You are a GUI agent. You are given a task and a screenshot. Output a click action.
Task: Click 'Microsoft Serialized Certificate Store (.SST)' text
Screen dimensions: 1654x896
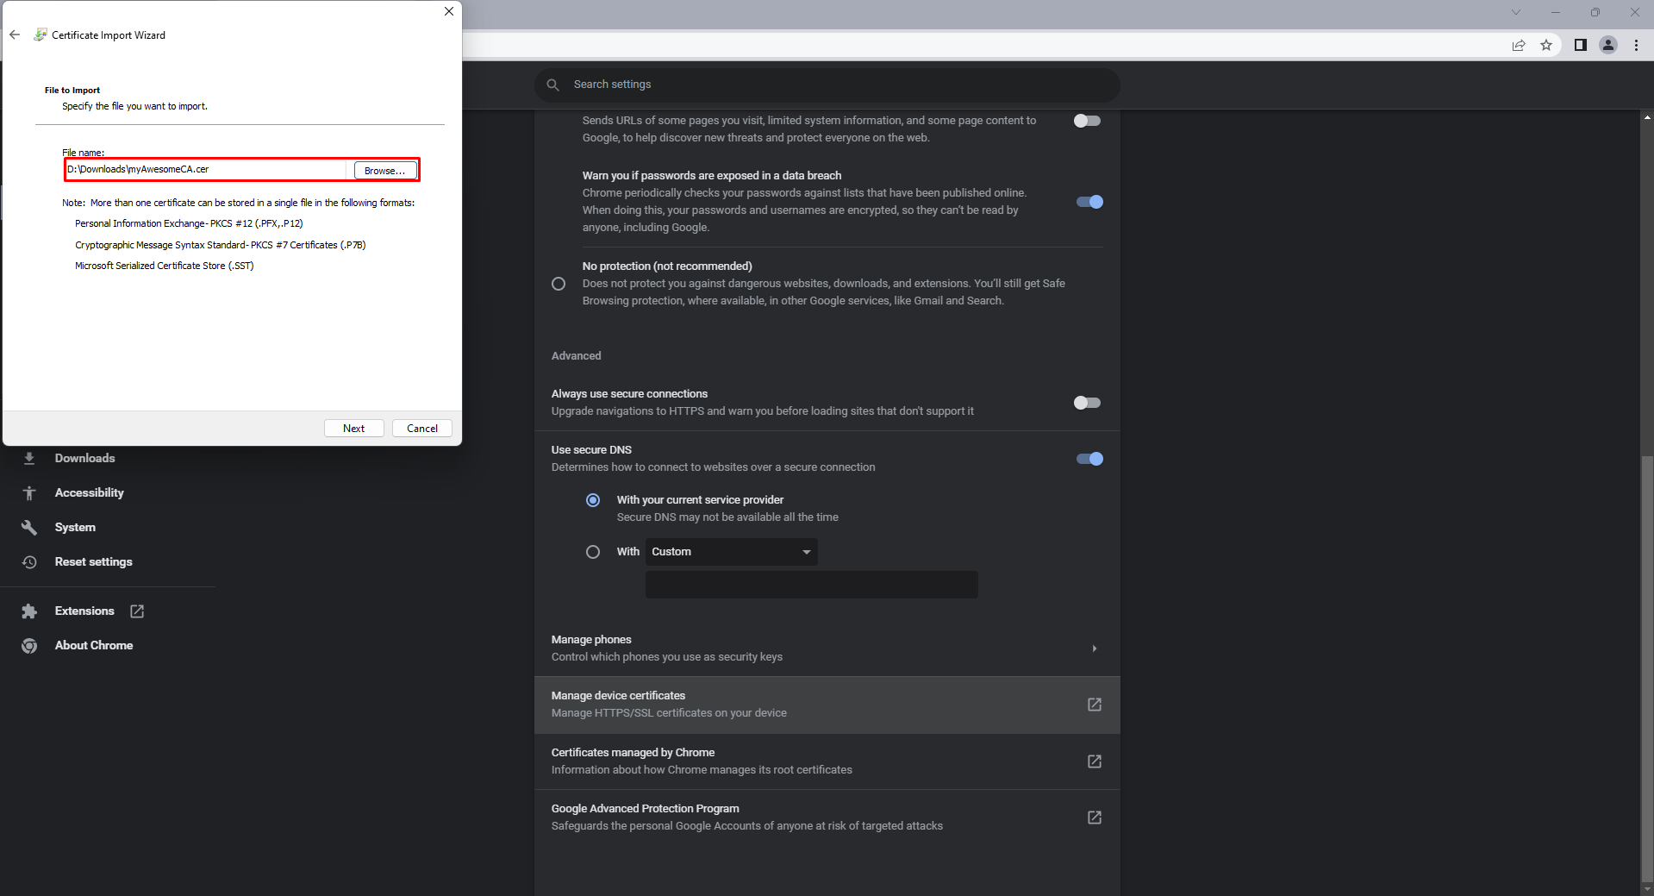pos(164,266)
